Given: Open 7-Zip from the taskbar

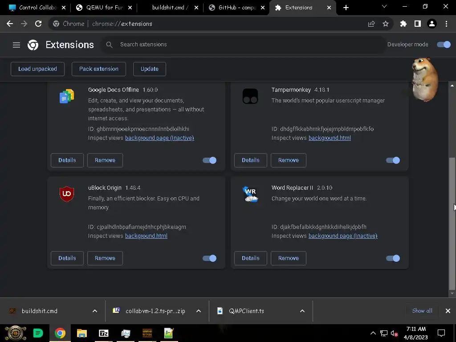Looking at the screenshot, I should [x=103, y=333].
